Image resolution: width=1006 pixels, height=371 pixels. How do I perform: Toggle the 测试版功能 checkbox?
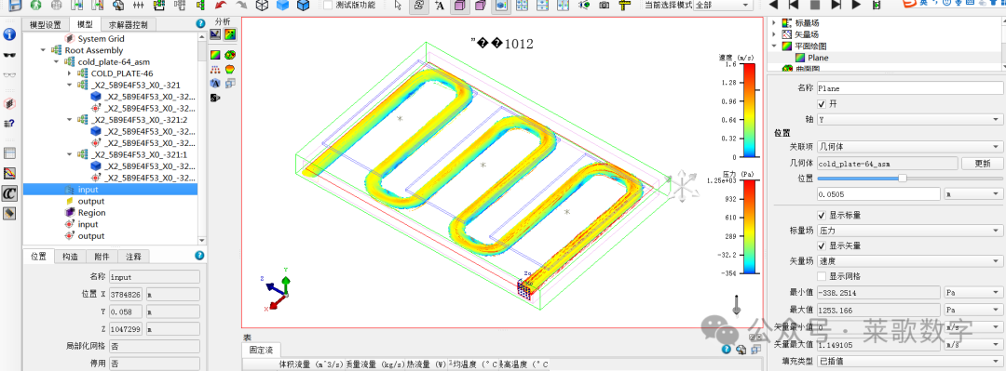[x=329, y=6]
